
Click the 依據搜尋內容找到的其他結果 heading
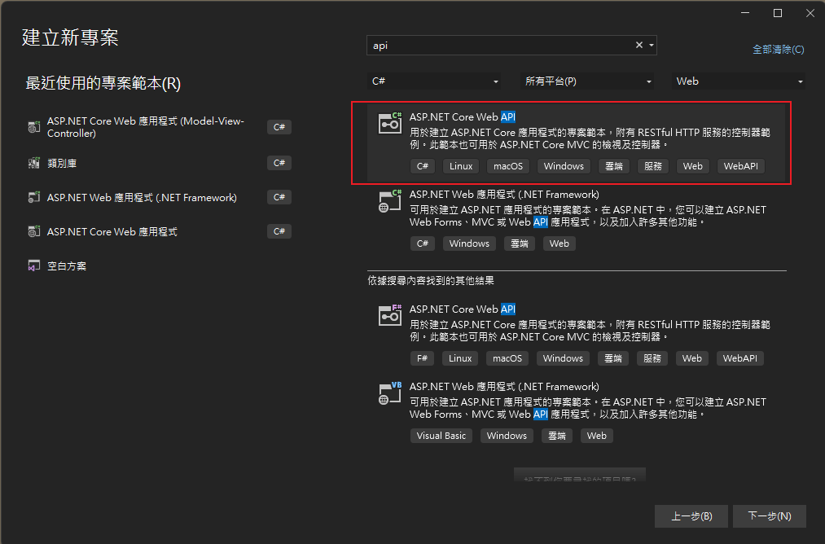point(431,281)
